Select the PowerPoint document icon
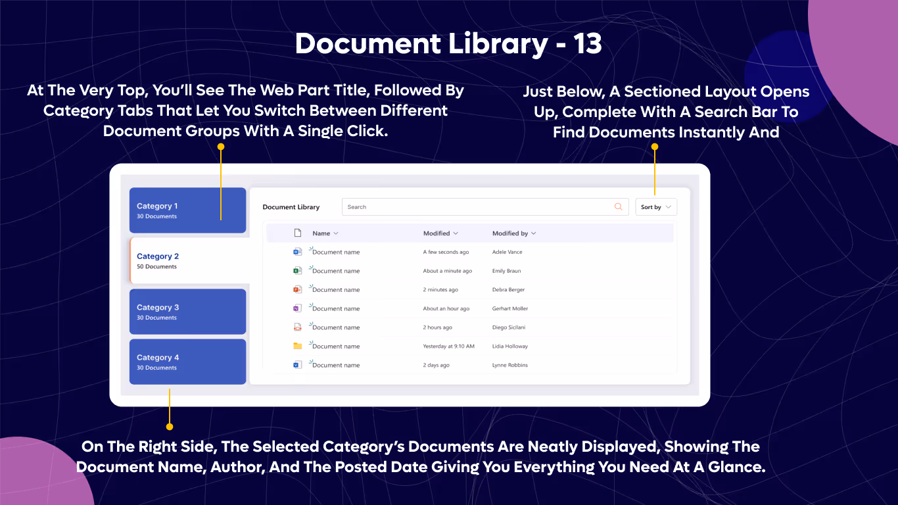Viewport: 898px width, 505px height. [298, 289]
